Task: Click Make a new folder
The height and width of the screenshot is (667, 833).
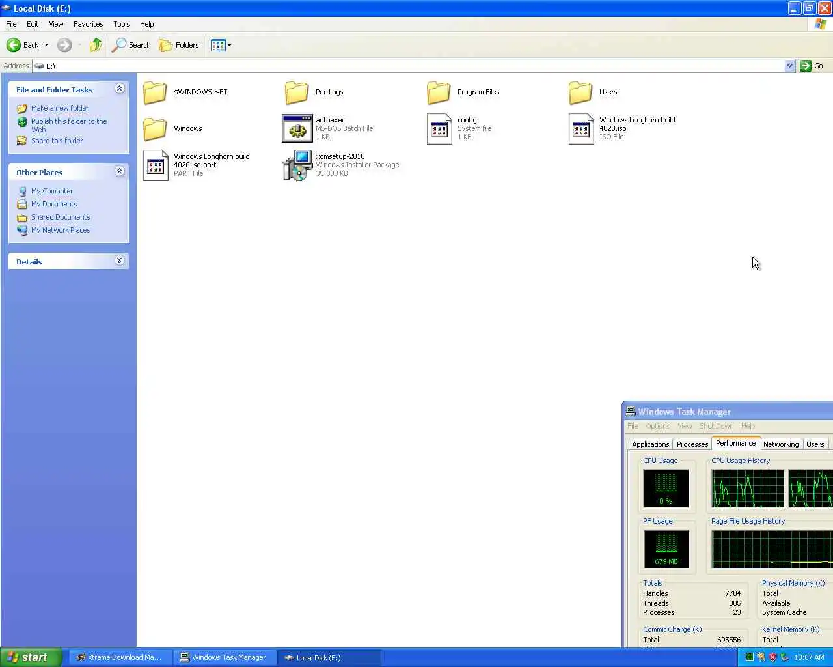Action: tap(60, 108)
